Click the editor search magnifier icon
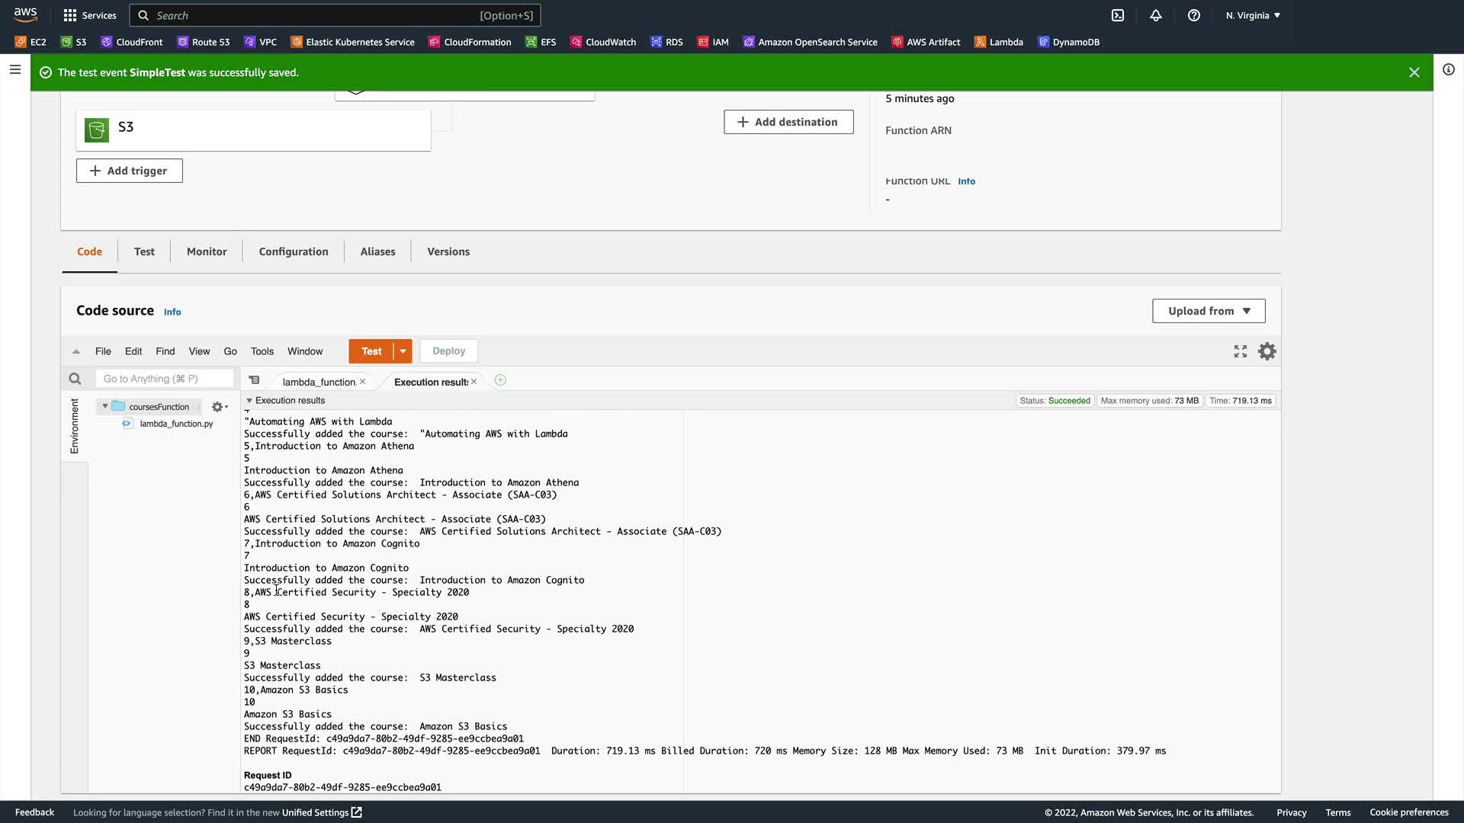The image size is (1464, 823). pyautogui.click(x=75, y=379)
